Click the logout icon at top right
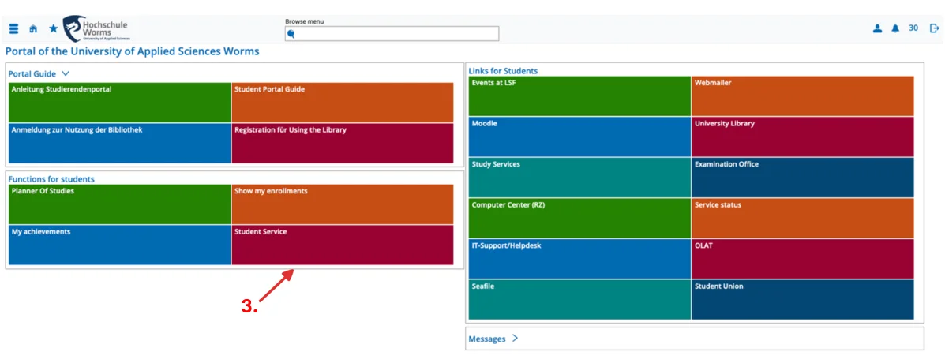Viewport: 945px width, 363px height. pyautogui.click(x=934, y=28)
